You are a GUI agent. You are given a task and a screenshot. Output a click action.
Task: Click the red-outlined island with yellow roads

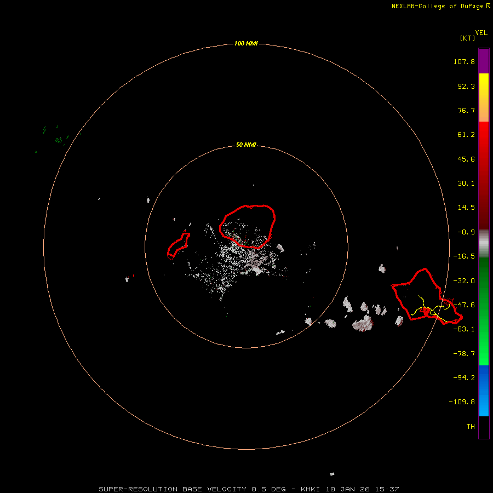pos(427,296)
